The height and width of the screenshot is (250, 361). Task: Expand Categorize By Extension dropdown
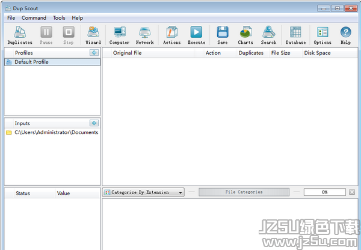143,192
